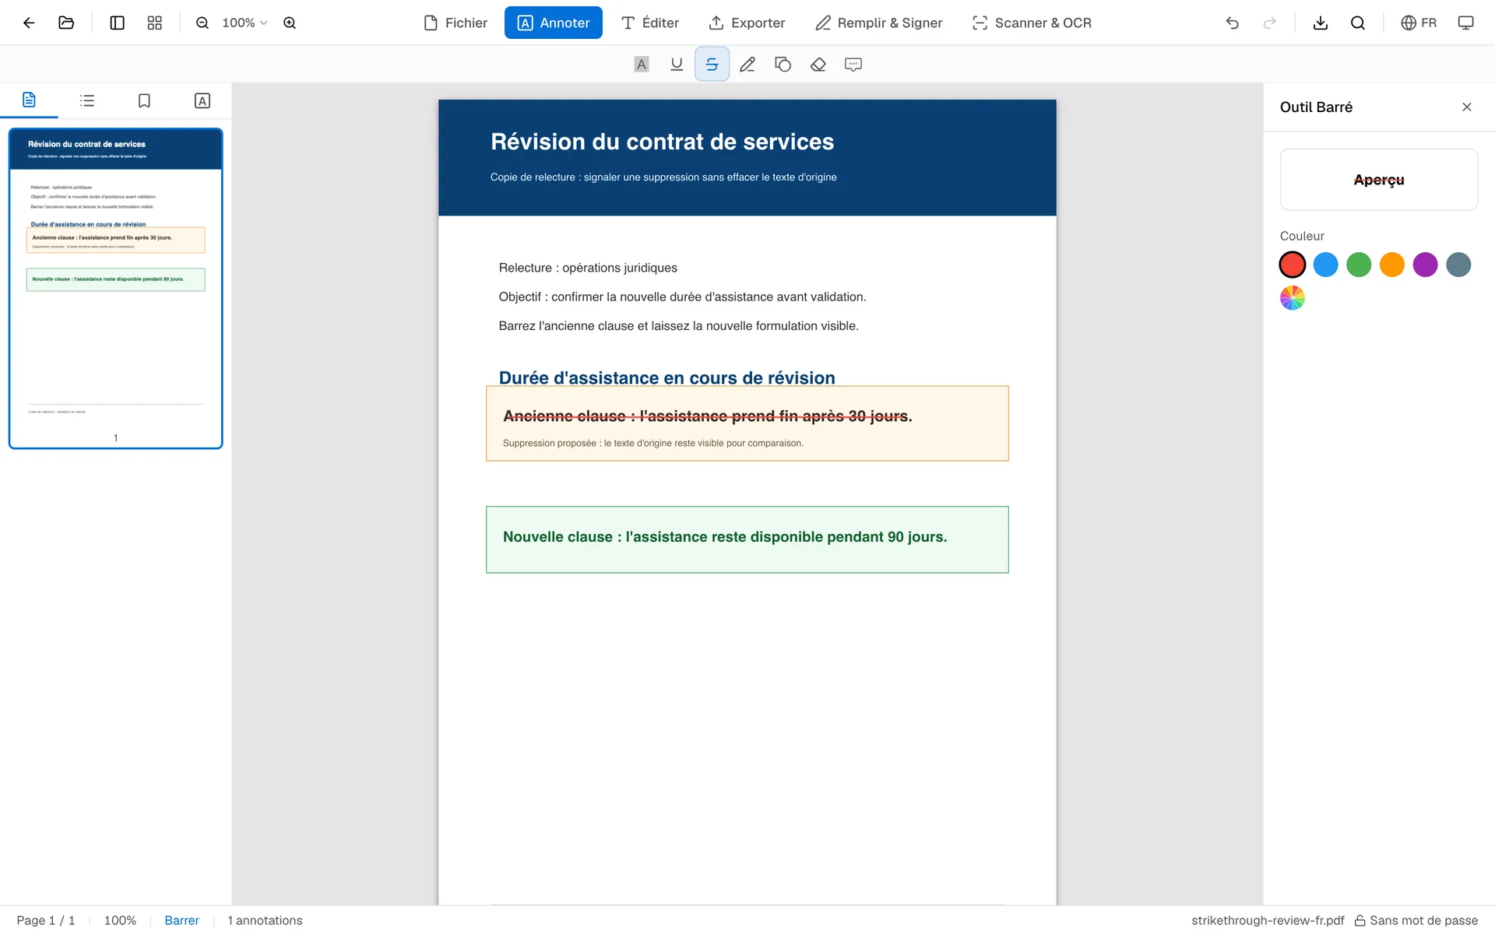The image size is (1495, 934).
Task: Select the page 1 thumbnail
Action: pos(116,288)
